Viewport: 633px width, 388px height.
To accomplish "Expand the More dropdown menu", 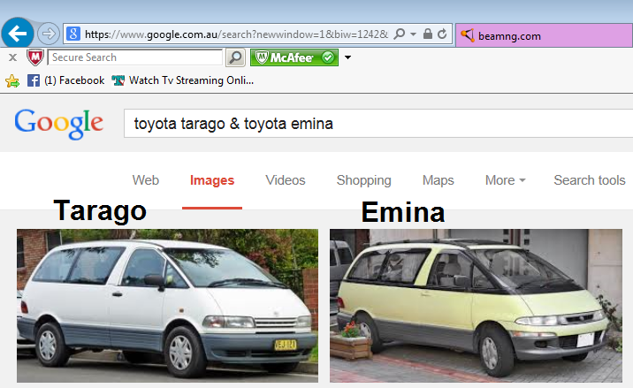I will pos(506,180).
